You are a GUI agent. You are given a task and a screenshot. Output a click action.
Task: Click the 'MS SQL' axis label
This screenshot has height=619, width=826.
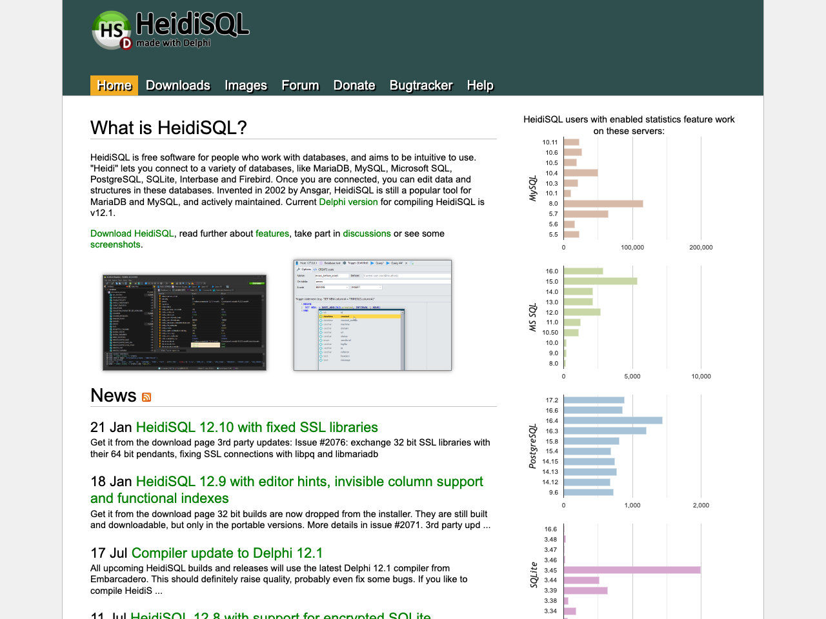click(x=533, y=317)
